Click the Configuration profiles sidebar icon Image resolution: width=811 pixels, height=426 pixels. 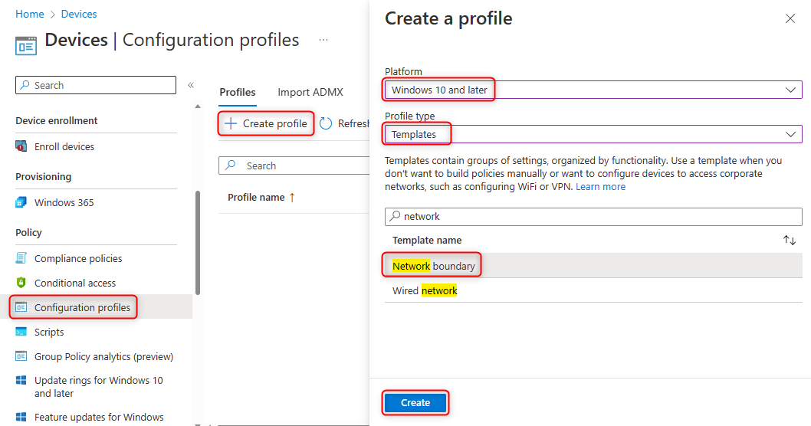(21, 307)
